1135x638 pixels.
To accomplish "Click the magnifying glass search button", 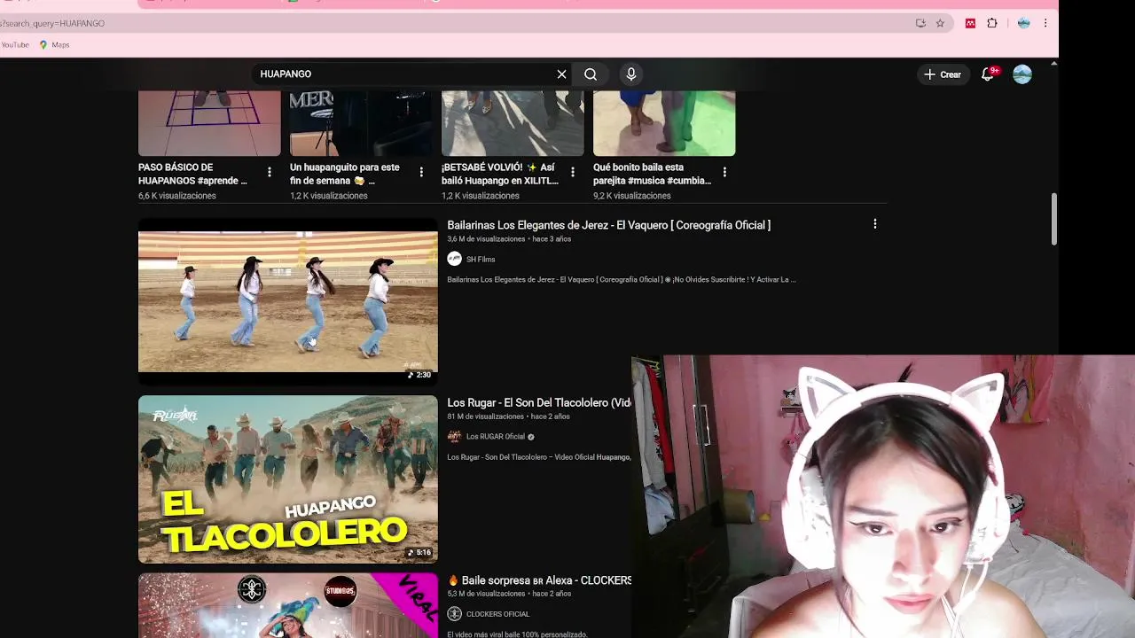I will (x=591, y=74).
